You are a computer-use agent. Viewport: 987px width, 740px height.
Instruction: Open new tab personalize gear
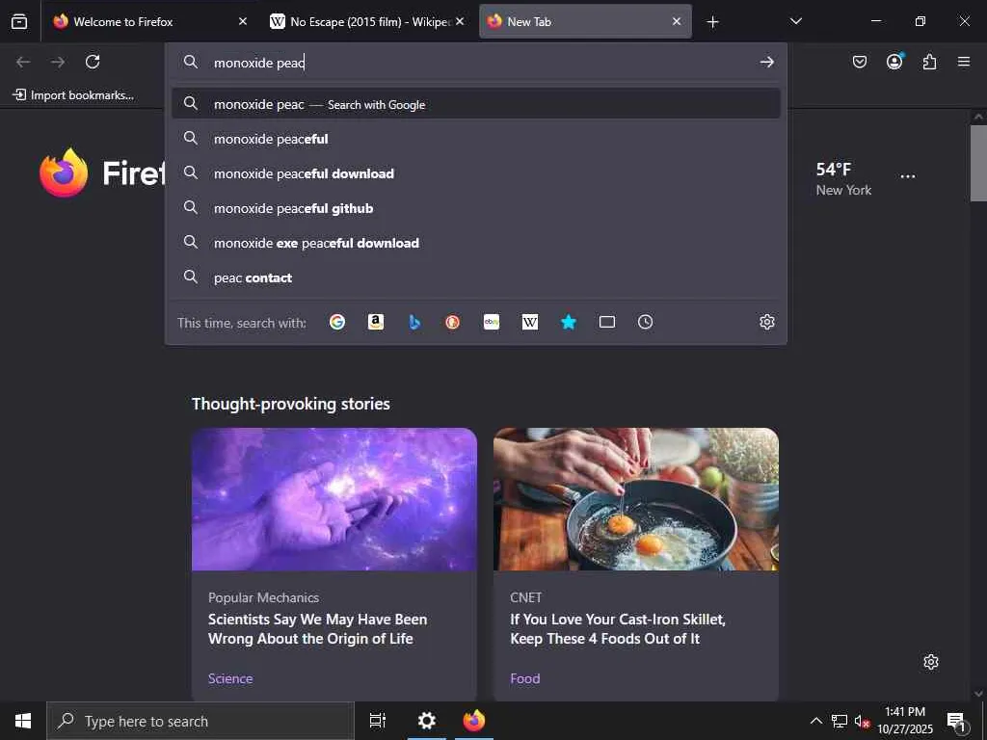pyautogui.click(x=931, y=662)
